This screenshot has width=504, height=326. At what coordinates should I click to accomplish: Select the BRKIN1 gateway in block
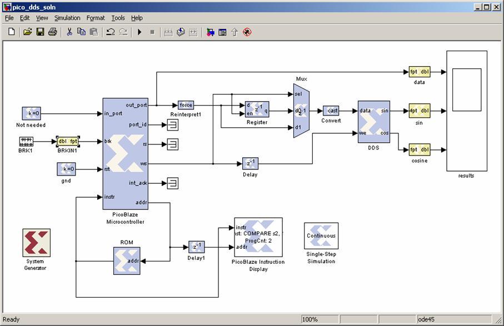click(68, 141)
